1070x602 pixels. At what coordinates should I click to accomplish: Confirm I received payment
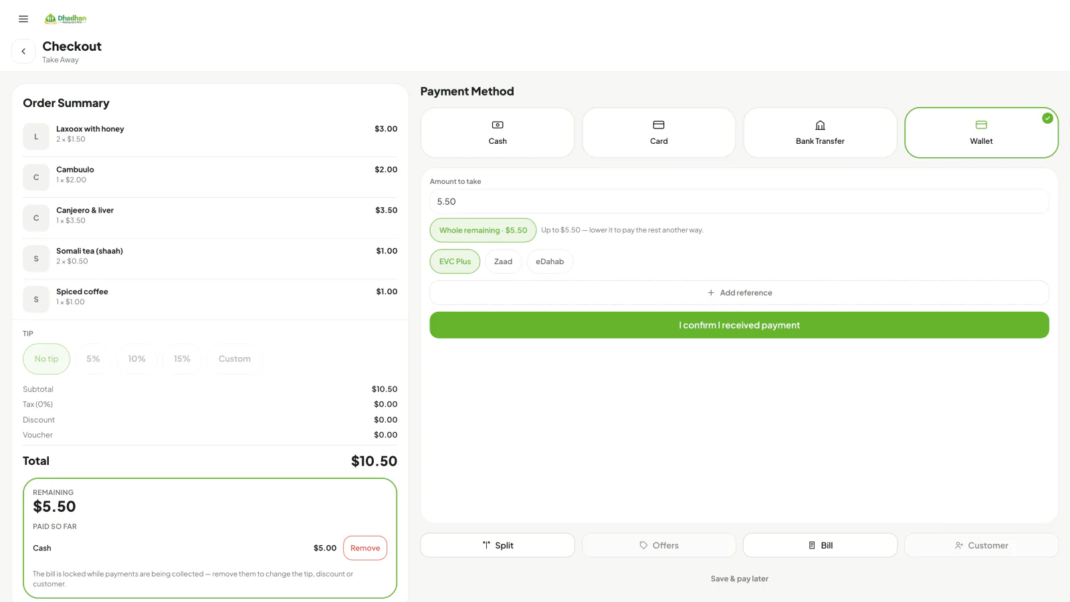(739, 325)
